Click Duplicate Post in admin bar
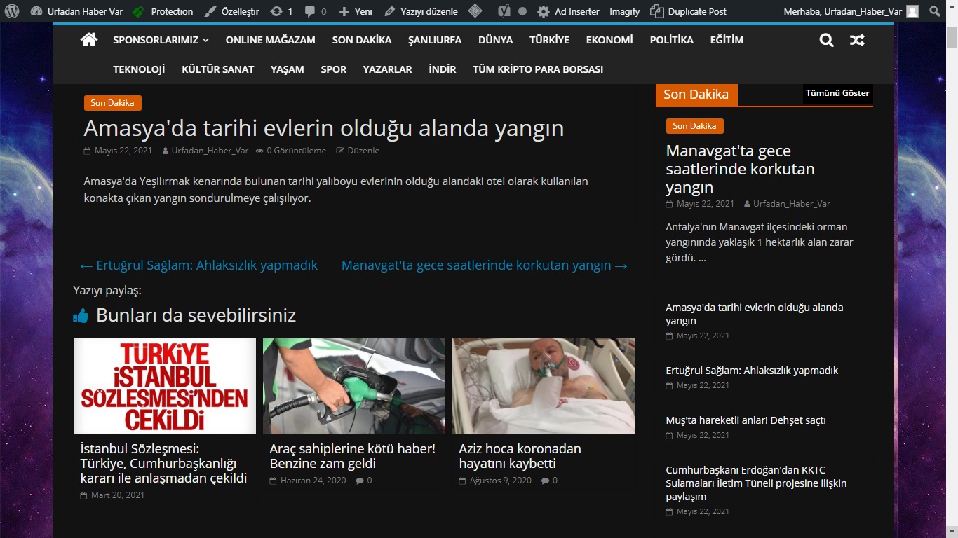The width and height of the screenshot is (958, 538). (x=688, y=11)
